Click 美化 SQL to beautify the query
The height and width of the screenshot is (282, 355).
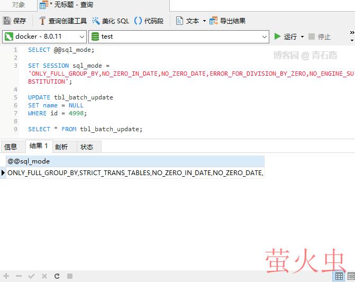click(x=111, y=21)
